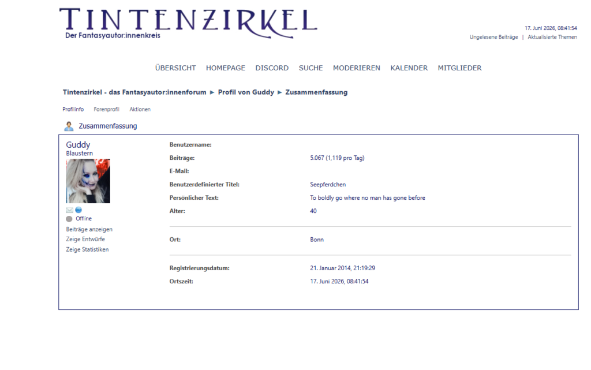This screenshot has height=370, width=591.
Task: Open Beiträge anzeigen link
Action: [x=89, y=229]
